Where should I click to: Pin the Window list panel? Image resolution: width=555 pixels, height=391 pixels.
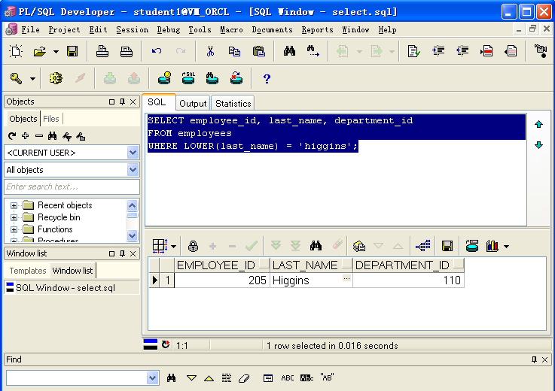tap(122, 254)
